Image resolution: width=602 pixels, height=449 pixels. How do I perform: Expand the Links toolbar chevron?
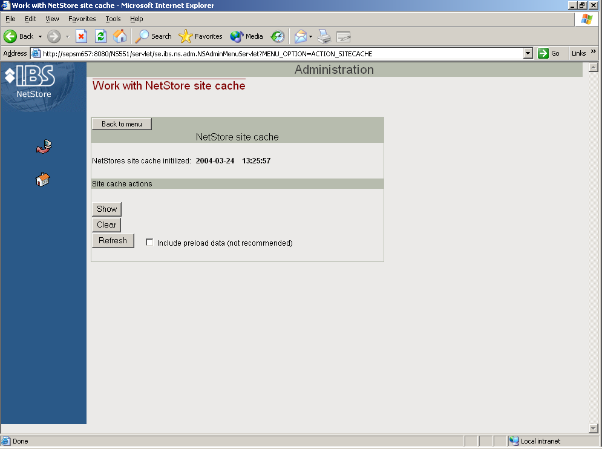pyautogui.click(x=594, y=53)
